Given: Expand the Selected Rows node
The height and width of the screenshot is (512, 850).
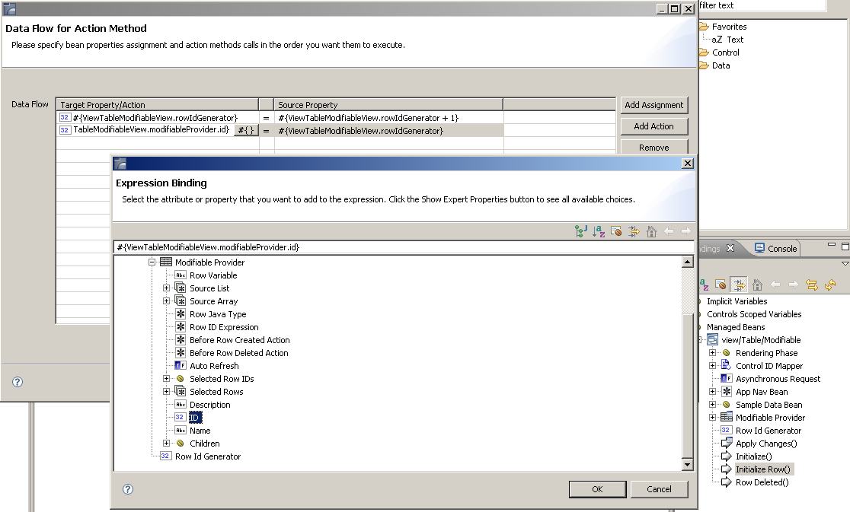Looking at the screenshot, I should coord(167,391).
